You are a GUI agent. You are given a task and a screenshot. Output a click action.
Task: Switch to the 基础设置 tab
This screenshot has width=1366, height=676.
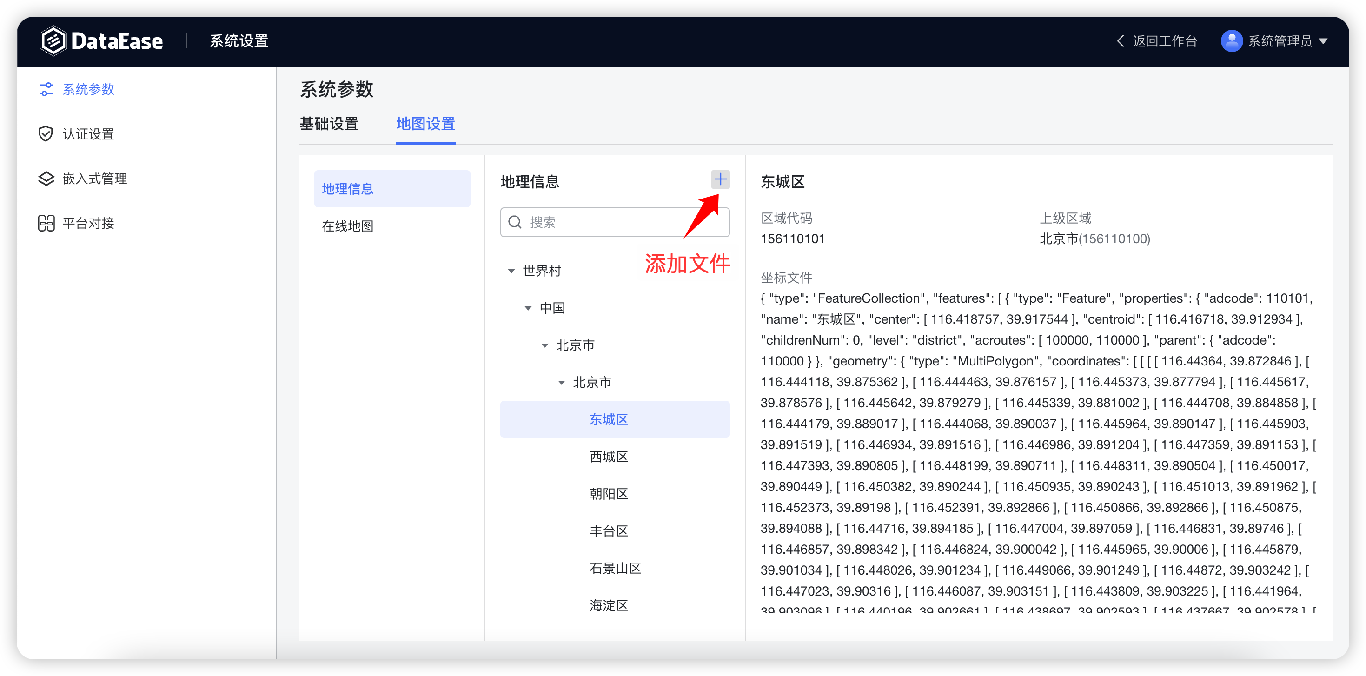(329, 124)
